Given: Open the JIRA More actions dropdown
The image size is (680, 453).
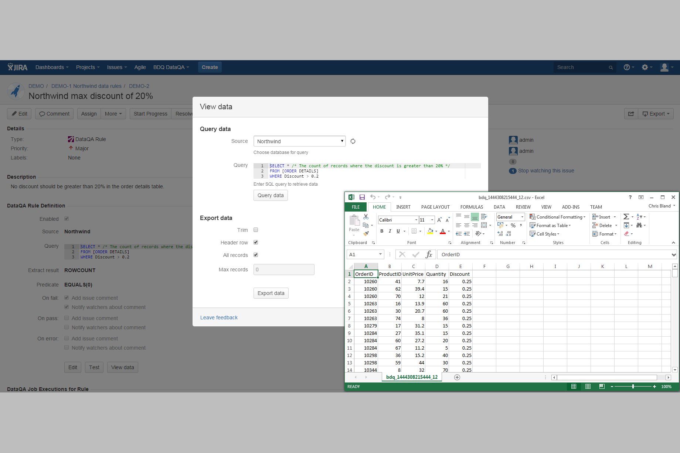Looking at the screenshot, I should pos(113,114).
